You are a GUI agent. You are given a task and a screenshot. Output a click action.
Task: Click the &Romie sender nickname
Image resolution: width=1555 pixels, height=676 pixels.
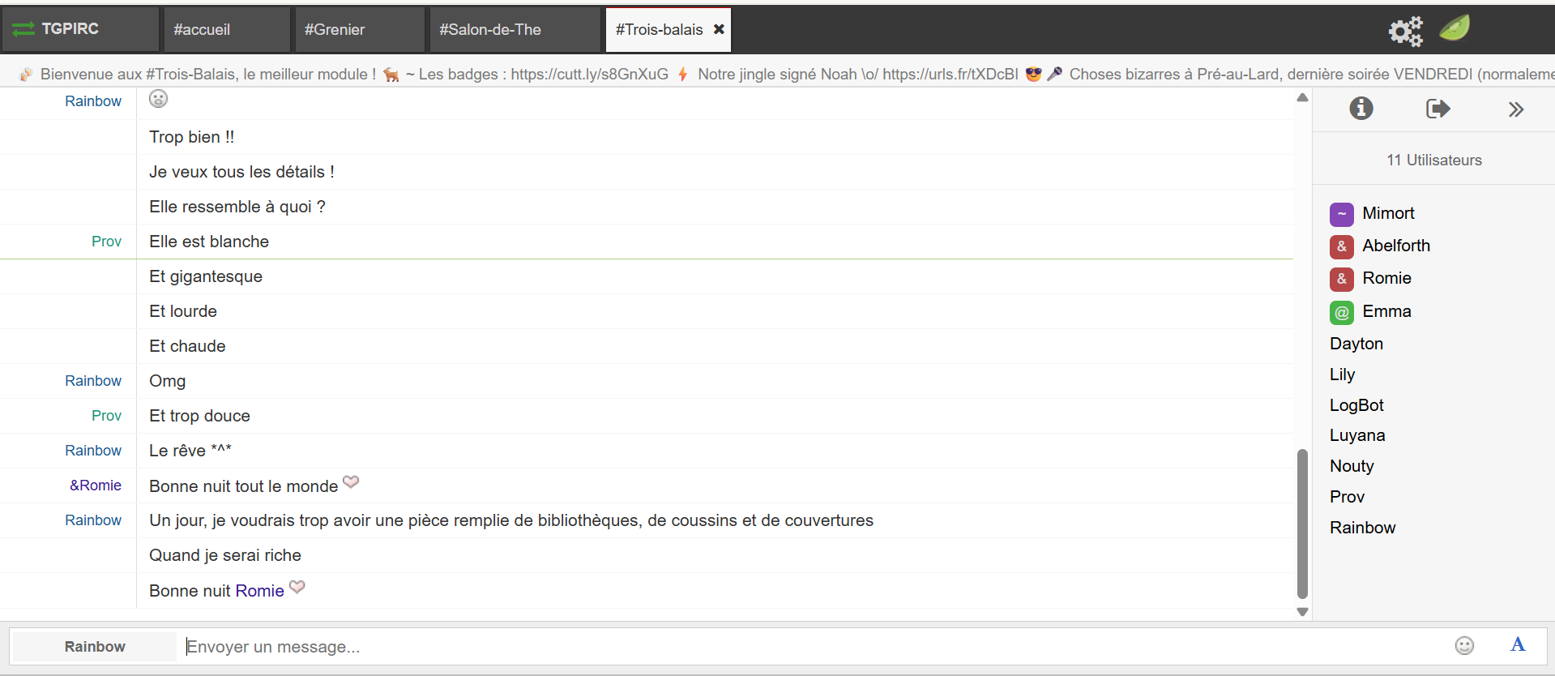[x=96, y=486]
